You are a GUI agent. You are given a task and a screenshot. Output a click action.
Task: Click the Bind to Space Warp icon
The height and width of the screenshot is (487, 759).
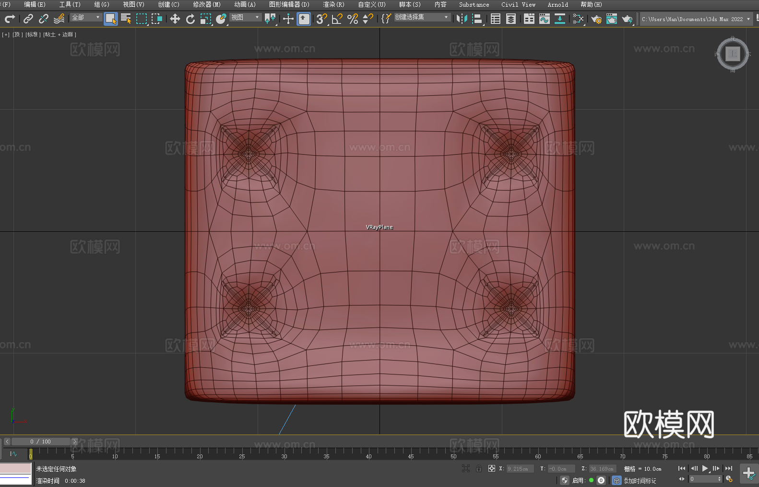click(59, 19)
